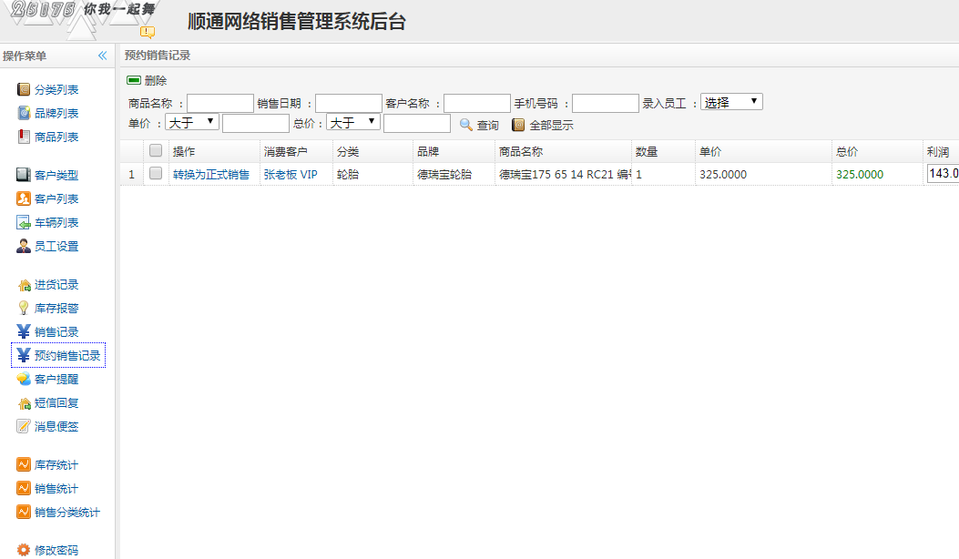Click the 商品名称 search input field
959x559 pixels.
[x=220, y=103]
